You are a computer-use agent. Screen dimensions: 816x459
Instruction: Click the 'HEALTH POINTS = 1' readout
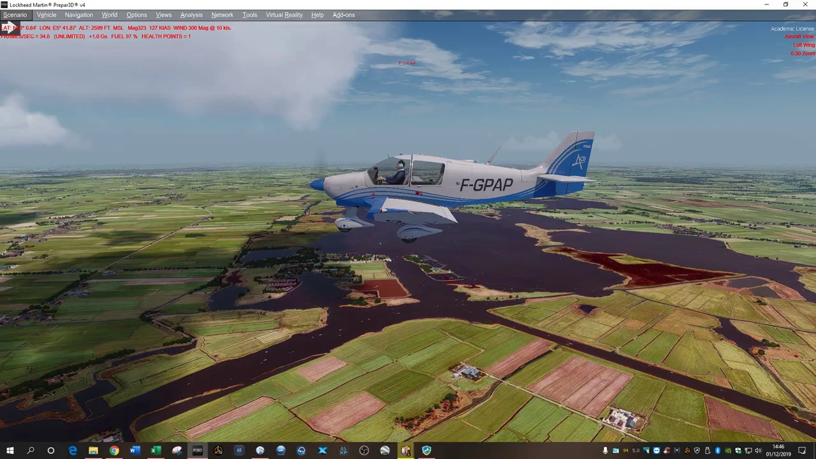point(166,36)
